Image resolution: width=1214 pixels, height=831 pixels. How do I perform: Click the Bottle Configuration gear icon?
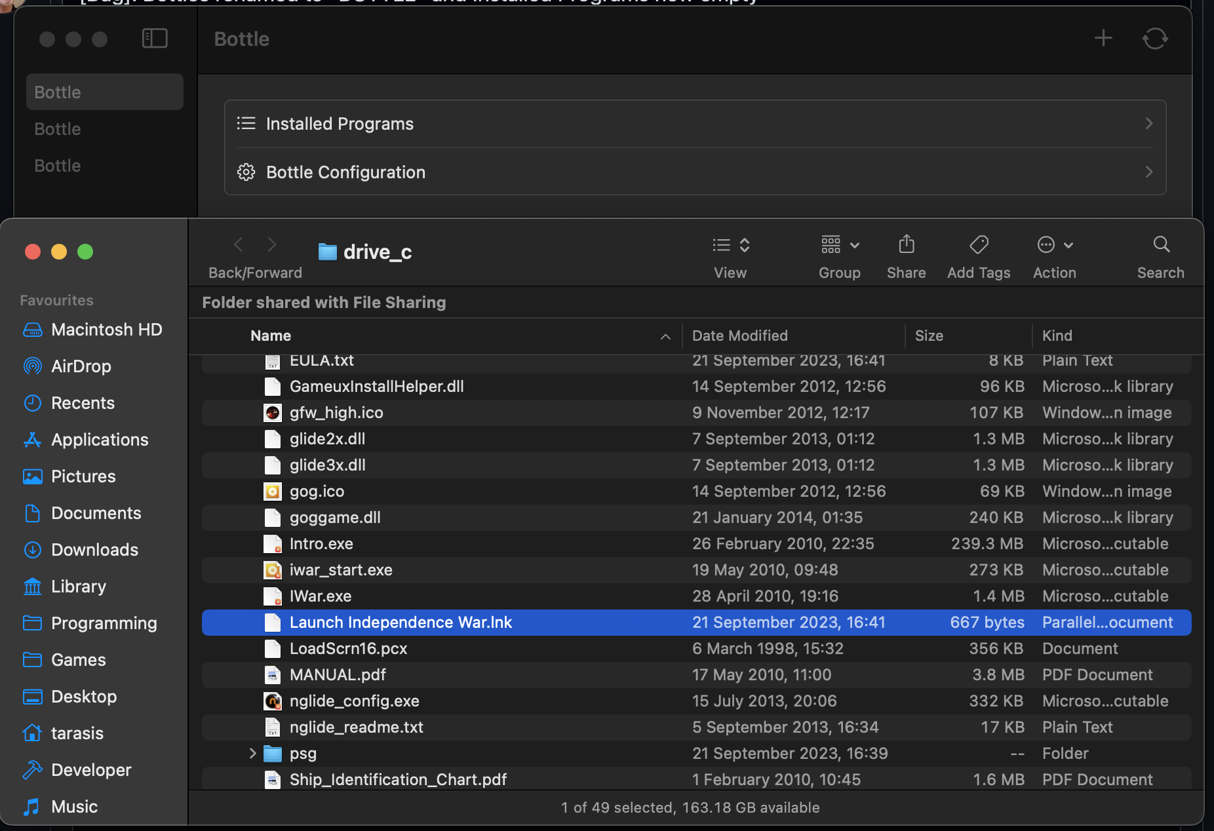click(246, 172)
